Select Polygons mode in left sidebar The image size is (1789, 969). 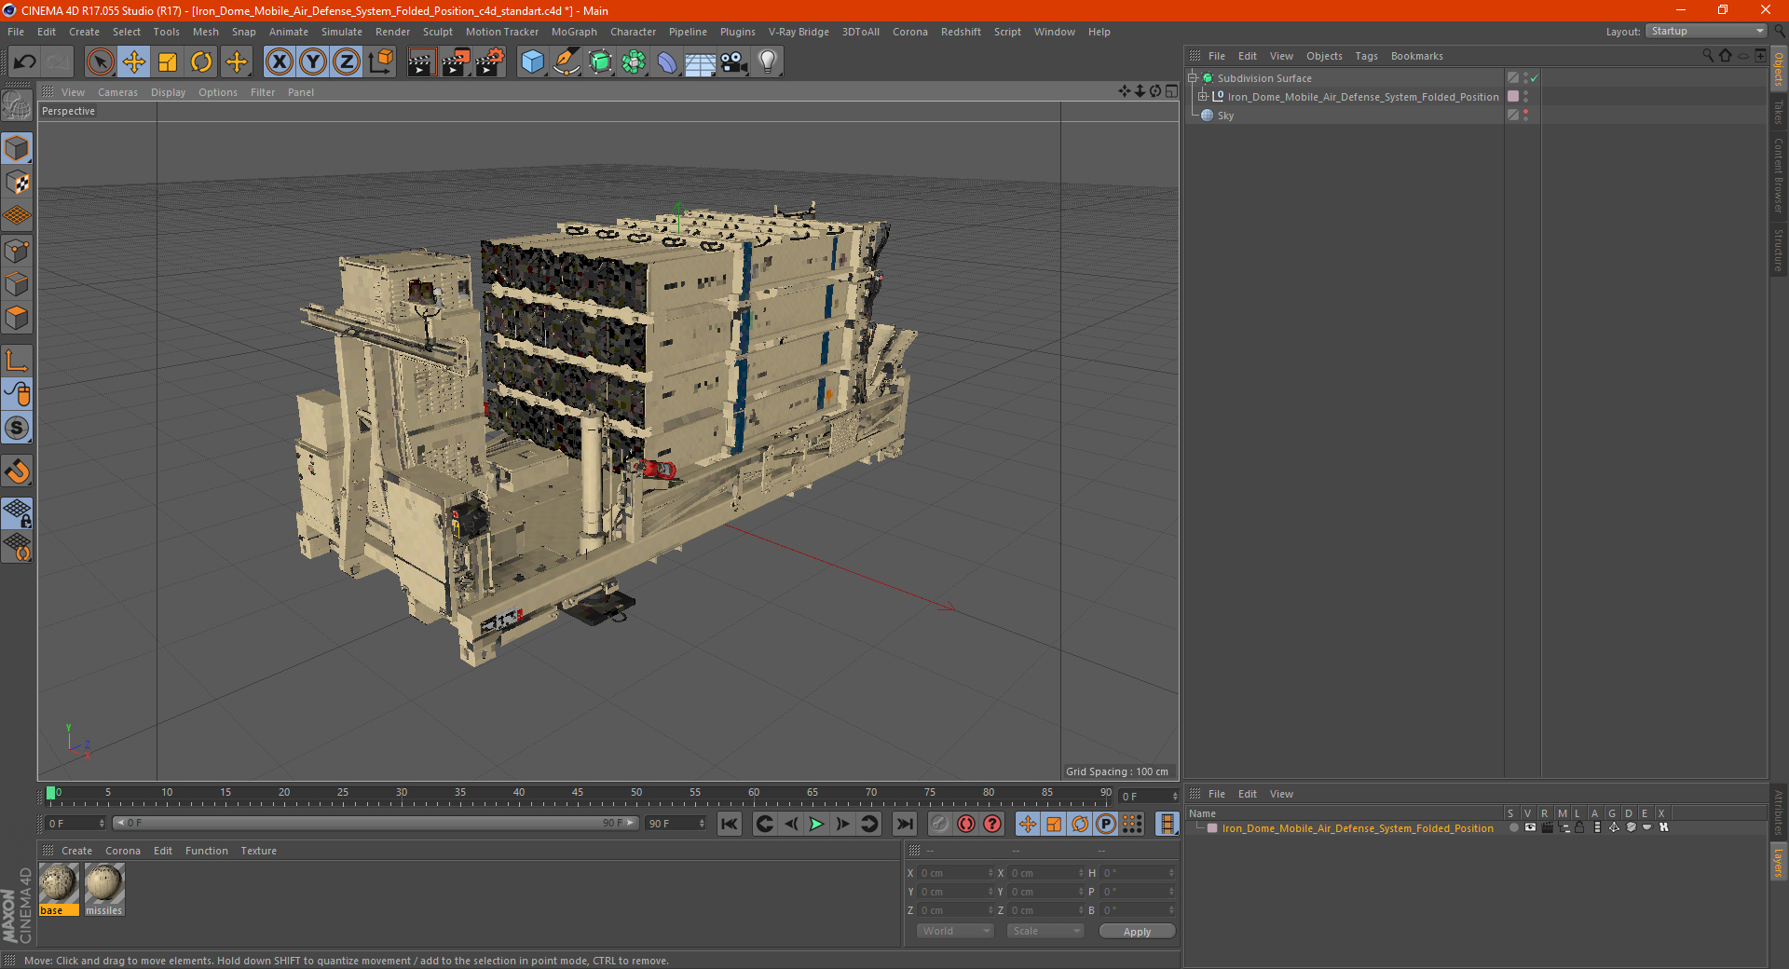(17, 318)
